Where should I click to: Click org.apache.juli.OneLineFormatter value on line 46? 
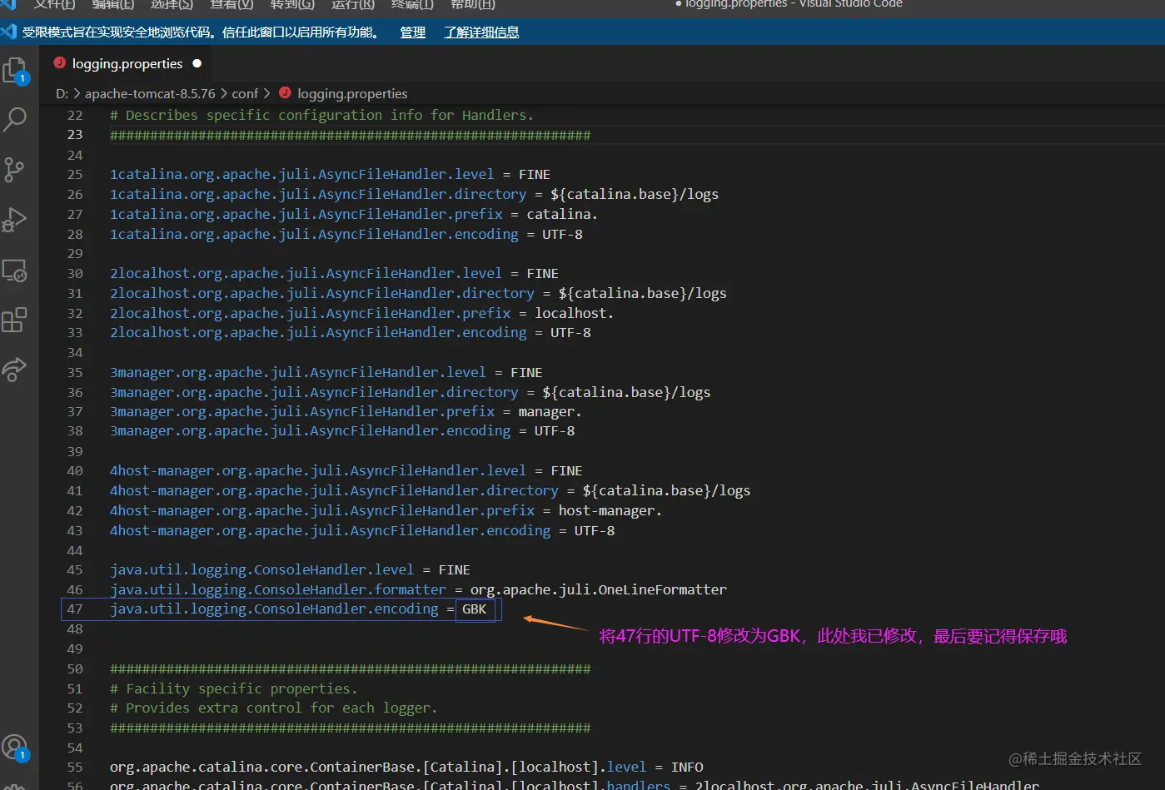pos(599,590)
